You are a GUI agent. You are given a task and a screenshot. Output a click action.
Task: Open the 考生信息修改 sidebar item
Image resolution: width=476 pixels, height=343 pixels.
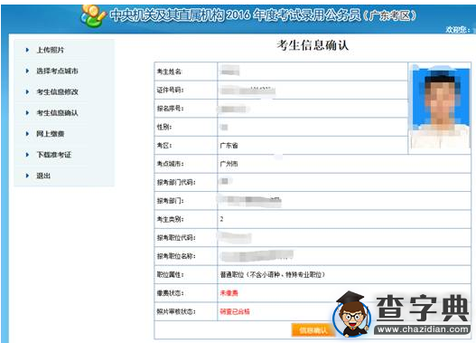click(58, 91)
